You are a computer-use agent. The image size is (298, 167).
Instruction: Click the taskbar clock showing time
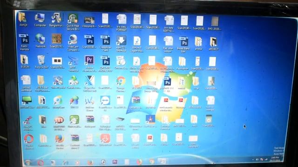(x=275, y=159)
